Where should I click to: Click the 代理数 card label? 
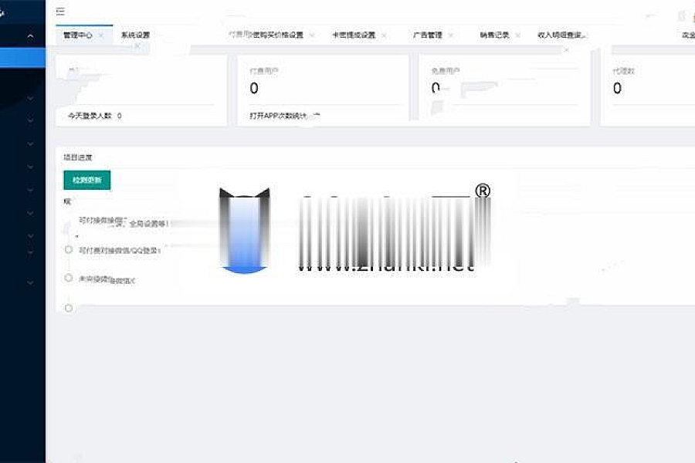624,71
